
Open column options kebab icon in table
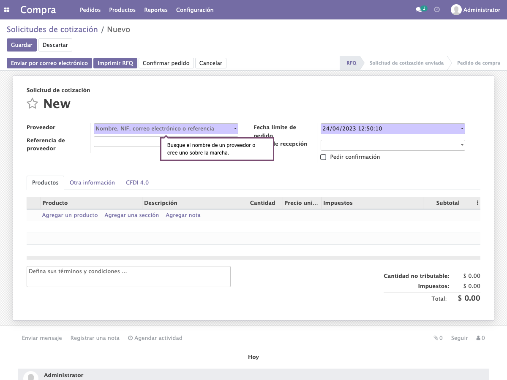click(x=477, y=203)
